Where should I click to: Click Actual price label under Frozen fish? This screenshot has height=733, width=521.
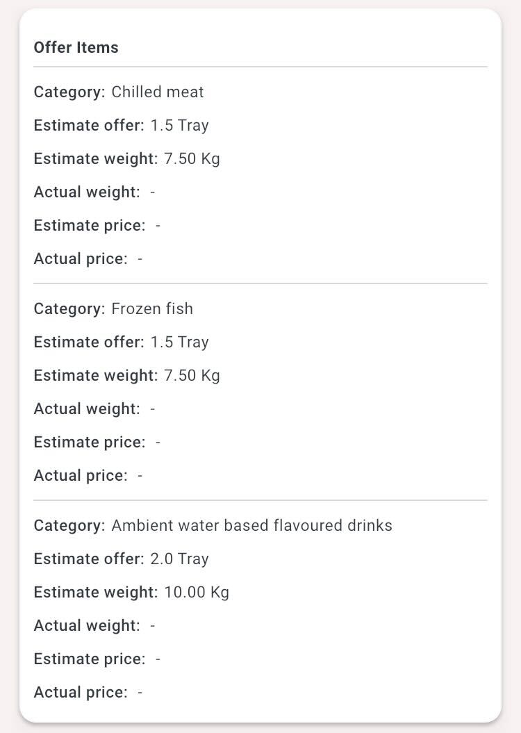pyautogui.click(x=81, y=475)
